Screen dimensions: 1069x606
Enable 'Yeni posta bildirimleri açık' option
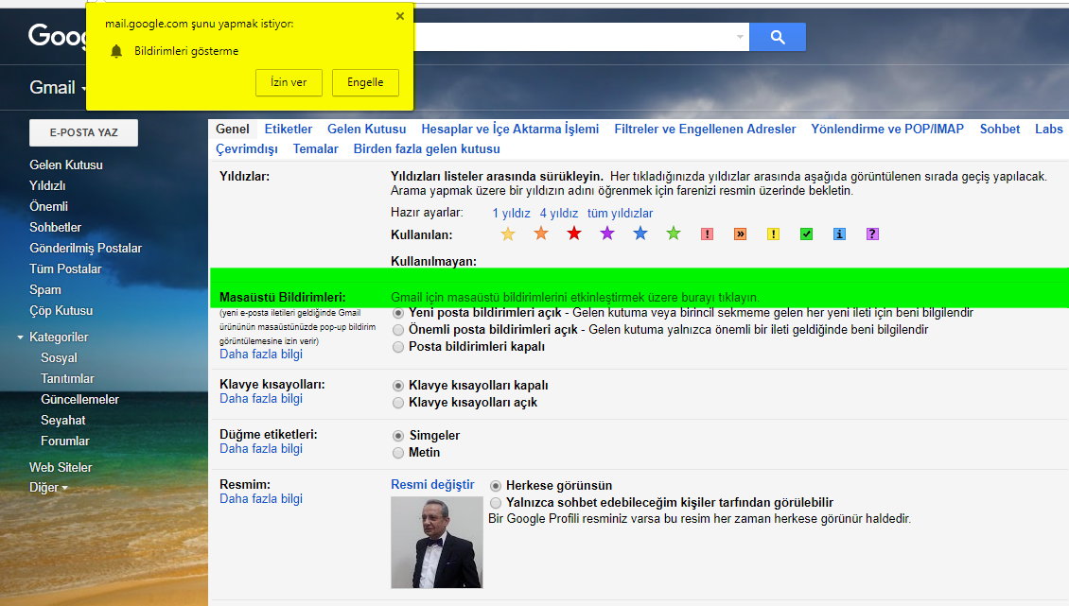[398, 313]
